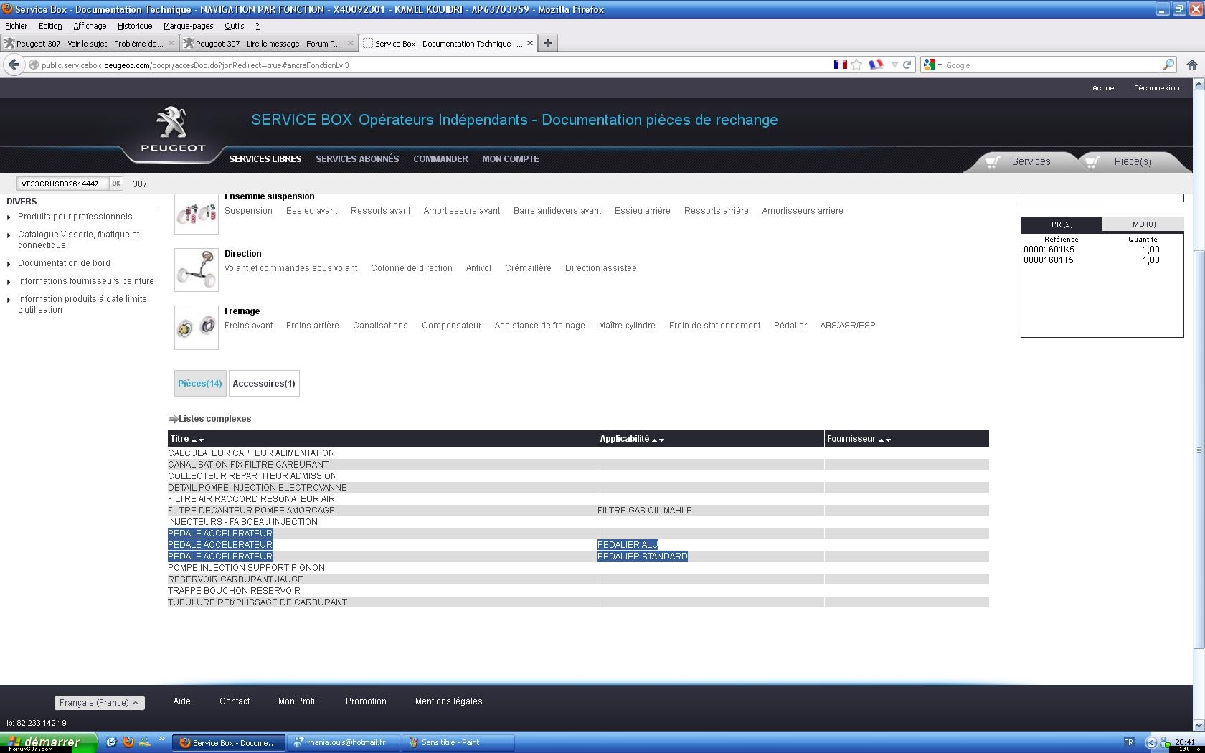The height and width of the screenshot is (753, 1205).
Task: Sort table by Titre column arrows
Action: coord(197,440)
